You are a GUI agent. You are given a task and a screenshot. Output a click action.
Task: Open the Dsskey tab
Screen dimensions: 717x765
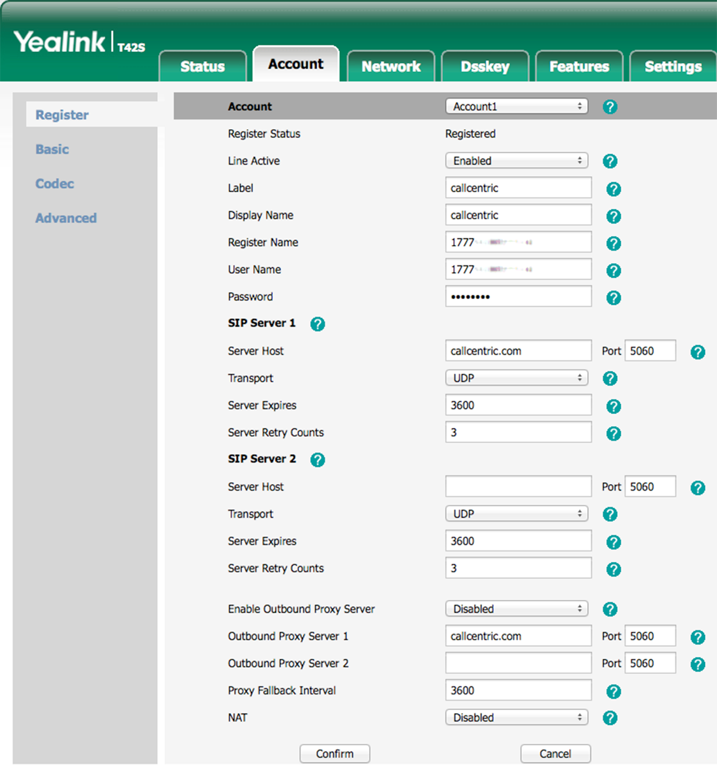(x=485, y=66)
